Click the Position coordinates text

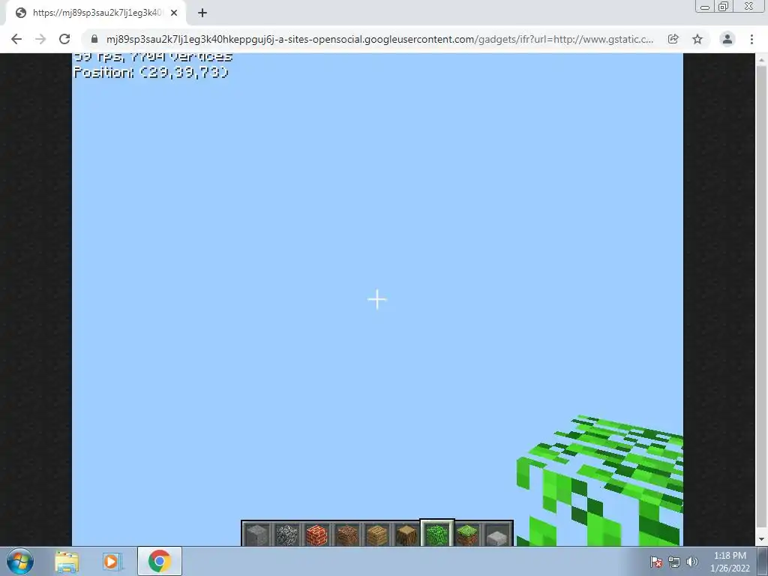151,73
